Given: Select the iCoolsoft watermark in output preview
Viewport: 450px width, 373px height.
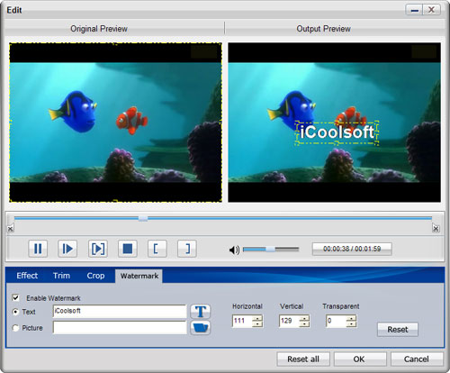Looking at the screenshot, I should tap(337, 132).
